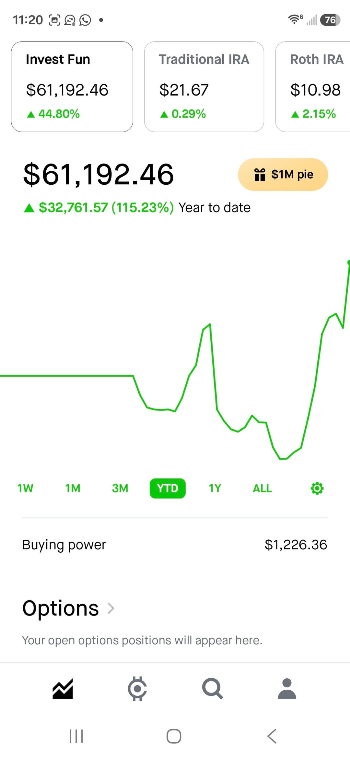Open the investing chart tab icon

63,688
